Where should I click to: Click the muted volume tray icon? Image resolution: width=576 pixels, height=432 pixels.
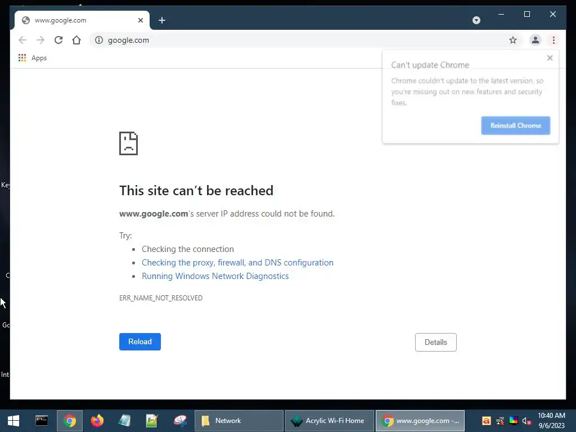pos(526,421)
